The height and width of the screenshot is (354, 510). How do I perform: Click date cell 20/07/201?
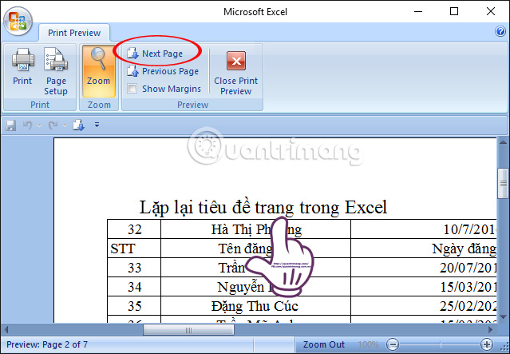point(424,268)
